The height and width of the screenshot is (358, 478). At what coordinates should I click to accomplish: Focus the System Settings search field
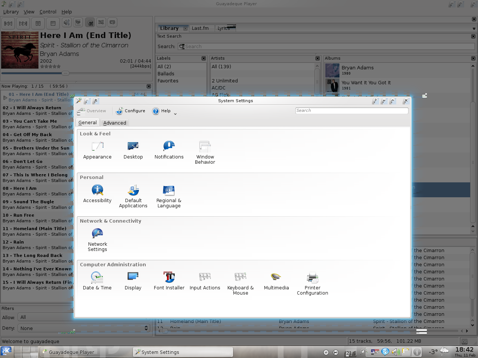[x=351, y=110]
